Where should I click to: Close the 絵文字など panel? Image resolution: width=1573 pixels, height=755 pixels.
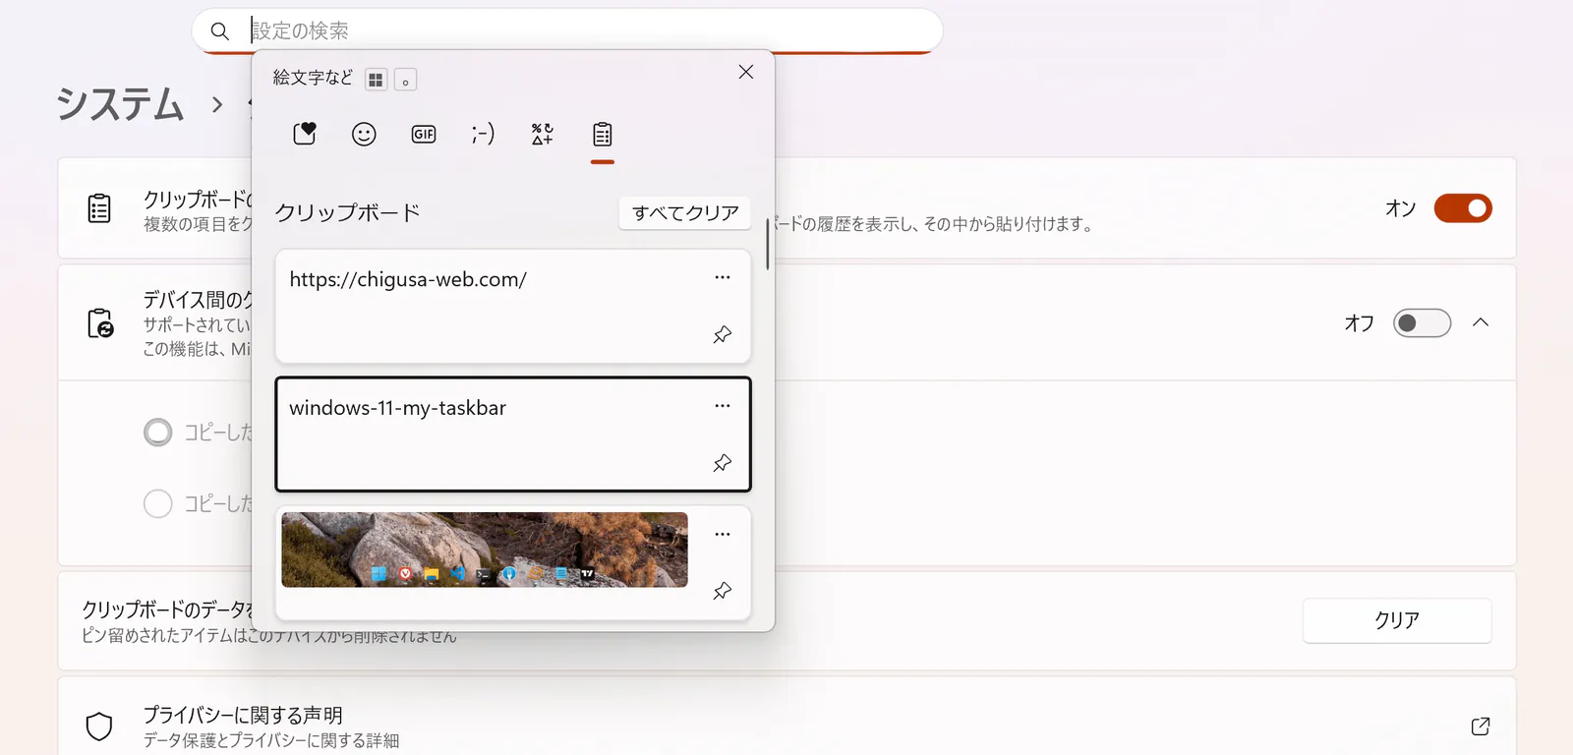(746, 72)
